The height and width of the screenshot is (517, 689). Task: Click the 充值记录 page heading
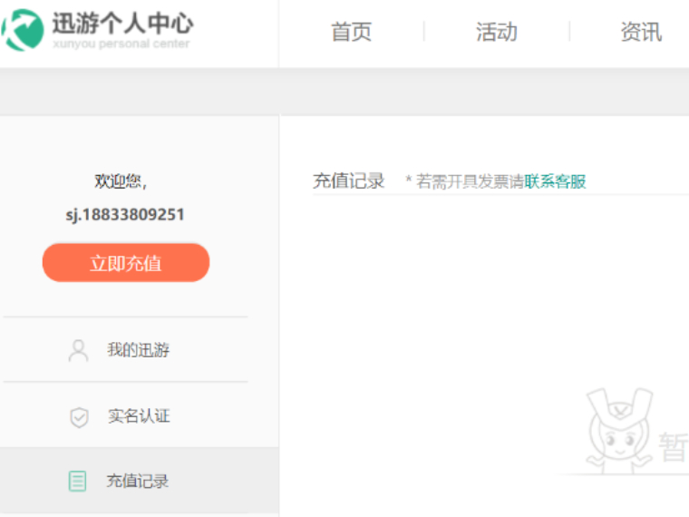348,180
